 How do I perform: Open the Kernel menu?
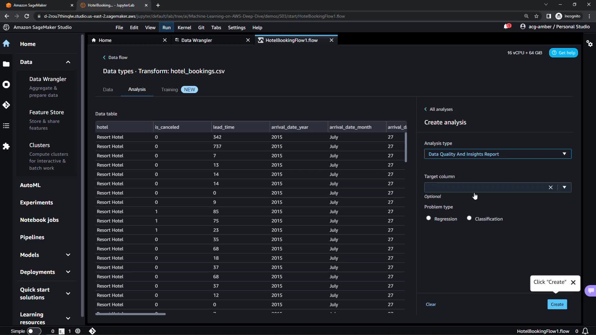pyautogui.click(x=184, y=28)
